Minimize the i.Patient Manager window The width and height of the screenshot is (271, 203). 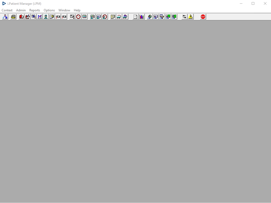pyautogui.click(x=241, y=3)
